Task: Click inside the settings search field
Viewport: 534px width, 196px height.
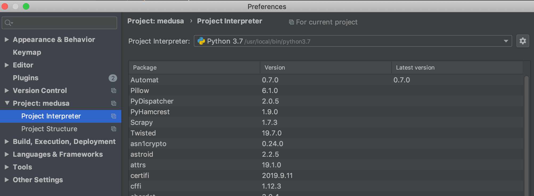Action: click(x=64, y=23)
